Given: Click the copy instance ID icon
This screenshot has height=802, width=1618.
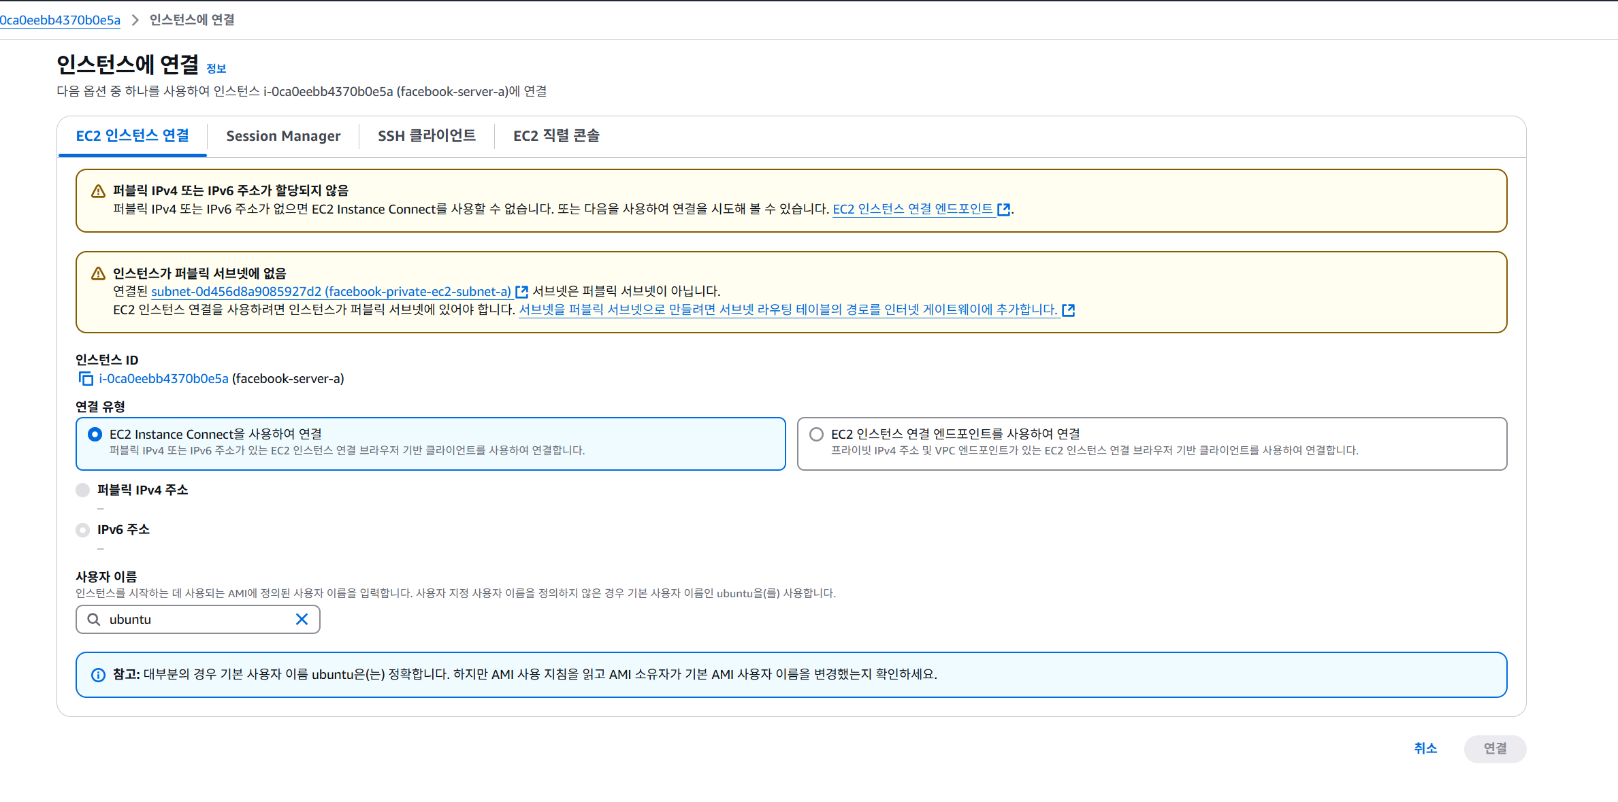Looking at the screenshot, I should (x=86, y=379).
